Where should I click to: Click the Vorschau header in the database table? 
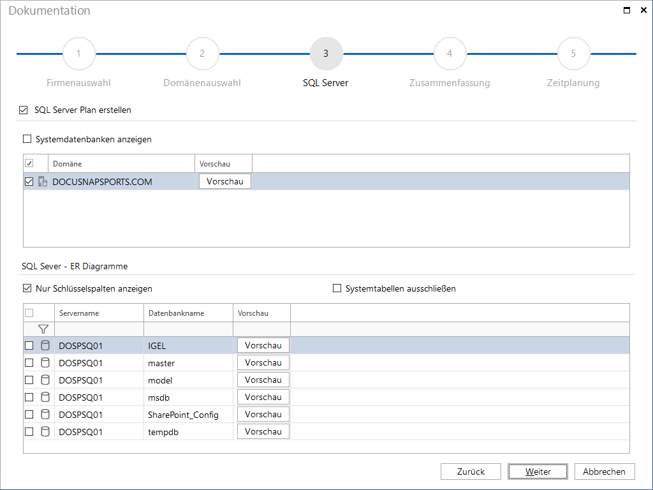(x=261, y=313)
